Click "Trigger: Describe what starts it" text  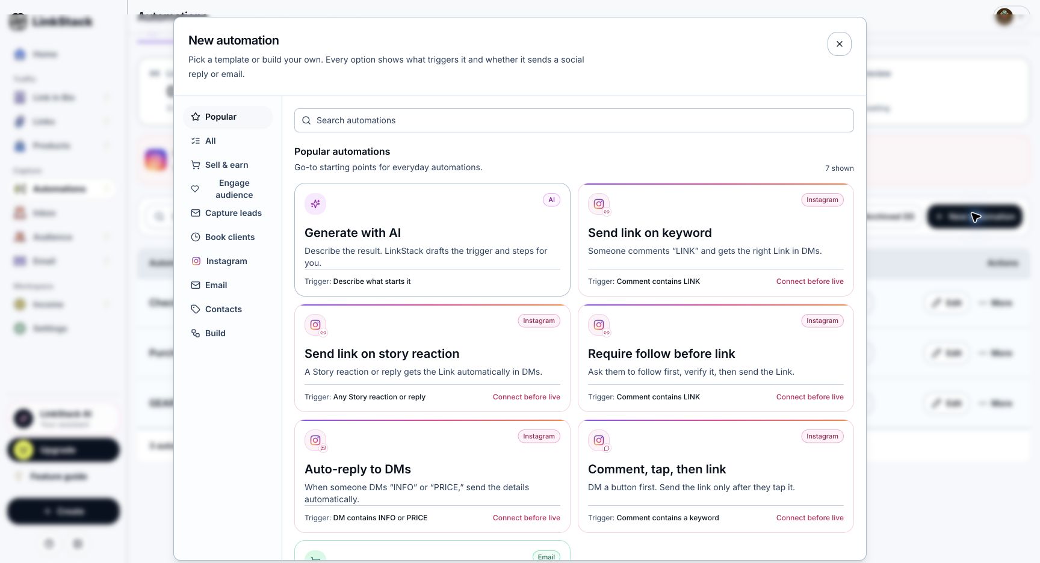click(357, 281)
